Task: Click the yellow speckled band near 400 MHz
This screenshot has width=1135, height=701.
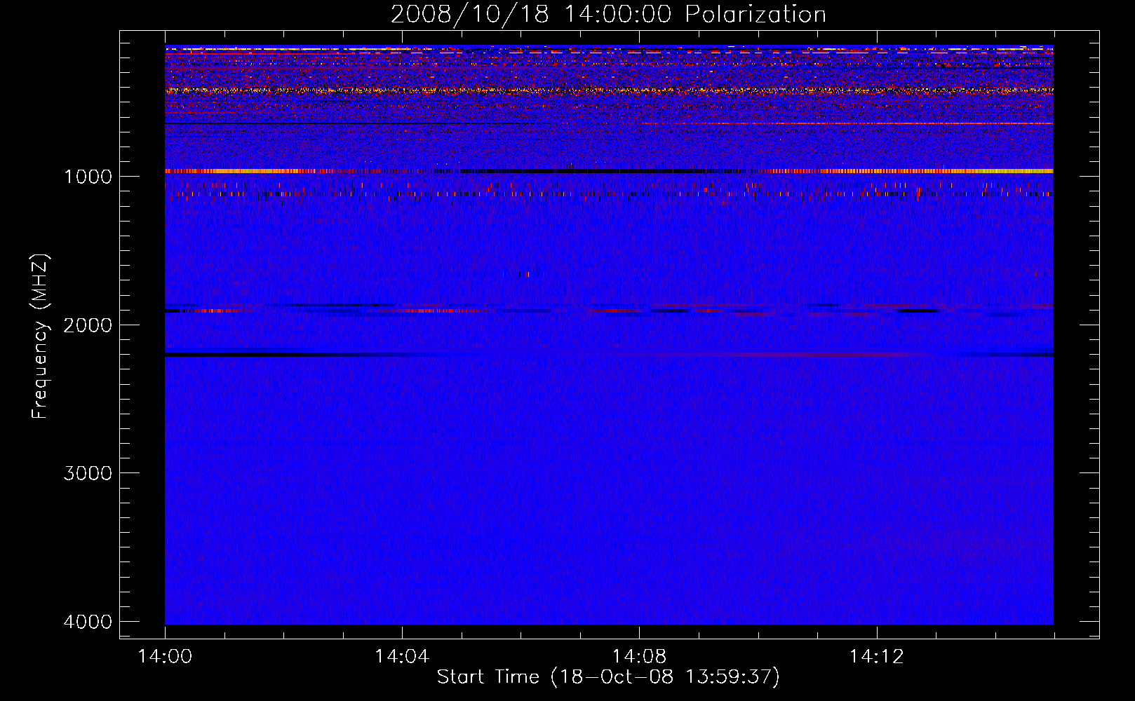Action: 609,90
